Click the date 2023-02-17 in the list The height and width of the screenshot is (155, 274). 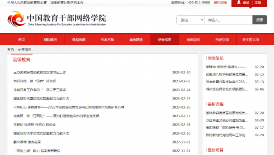[181, 116]
